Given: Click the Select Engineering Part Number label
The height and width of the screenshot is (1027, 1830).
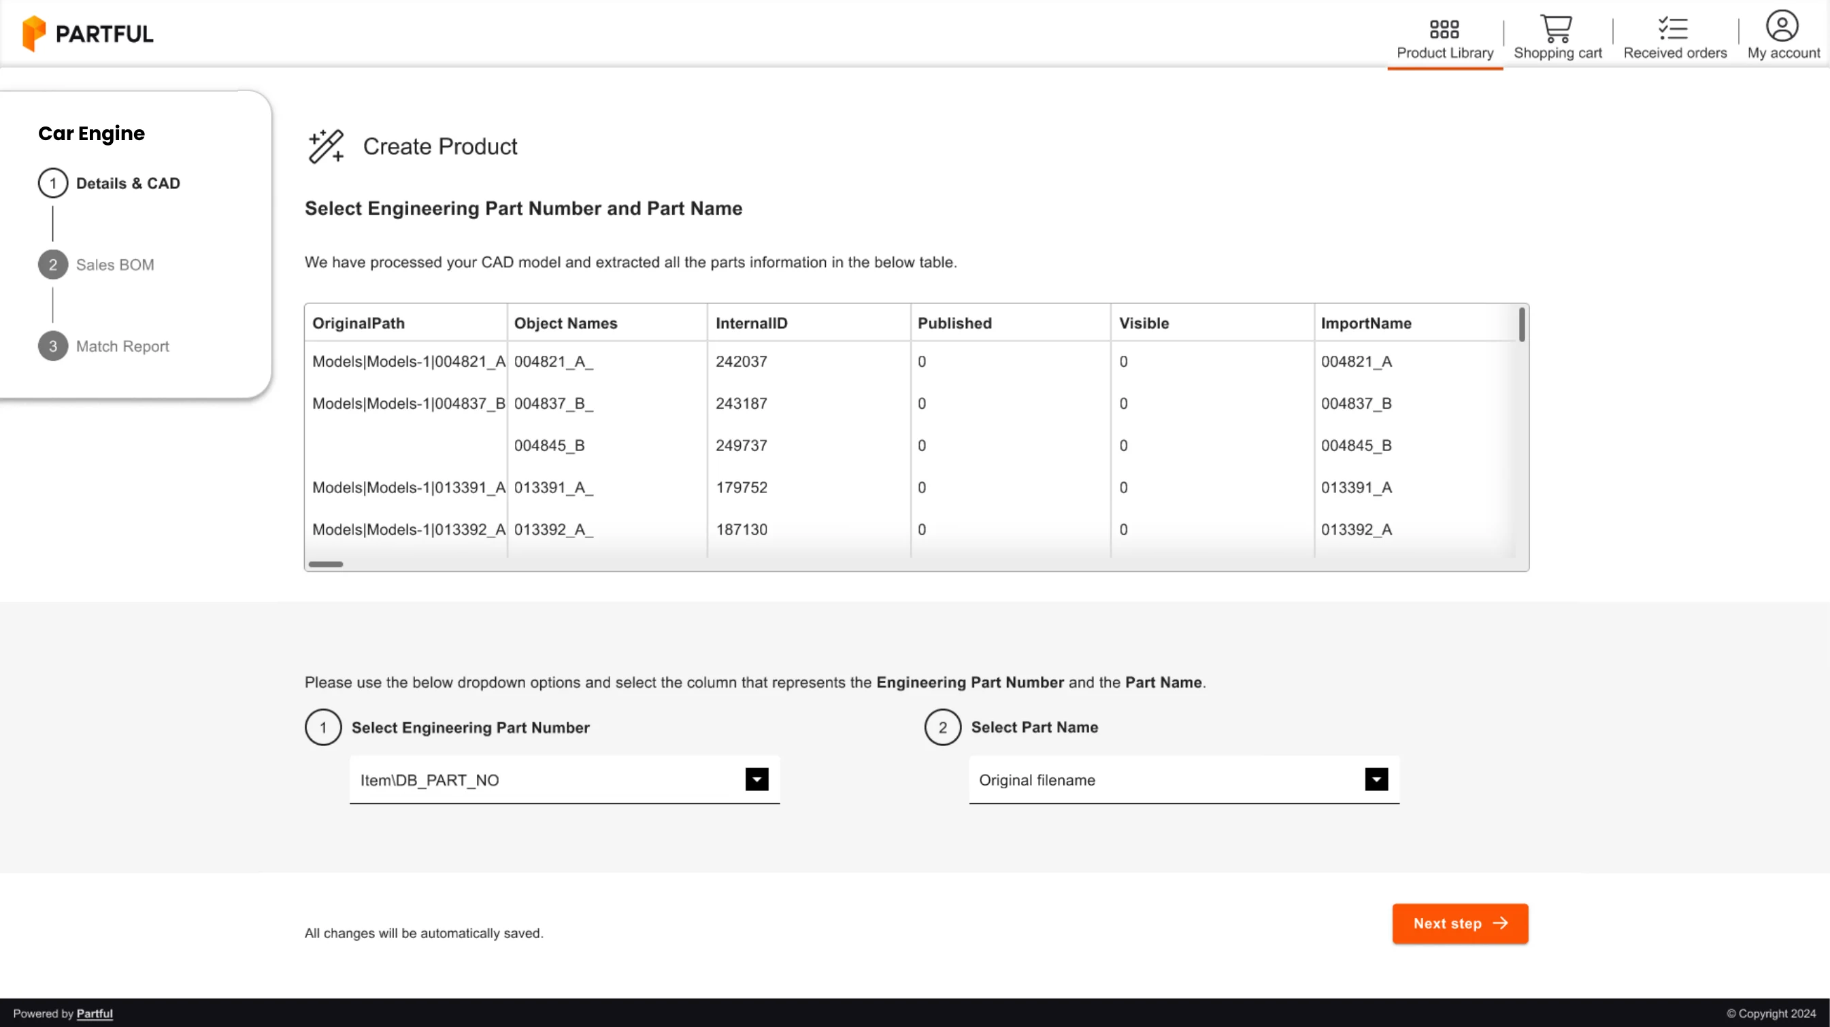Looking at the screenshot, I should coord(470,727).
